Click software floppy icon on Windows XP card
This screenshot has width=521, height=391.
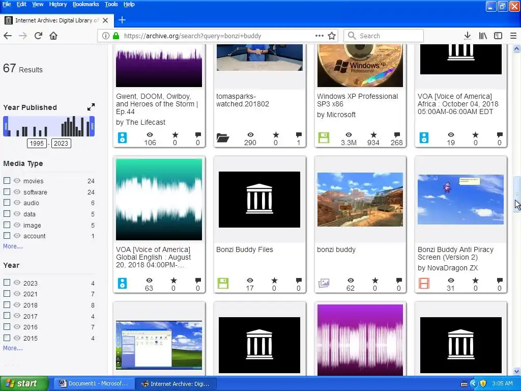click(x=324, y=137)
